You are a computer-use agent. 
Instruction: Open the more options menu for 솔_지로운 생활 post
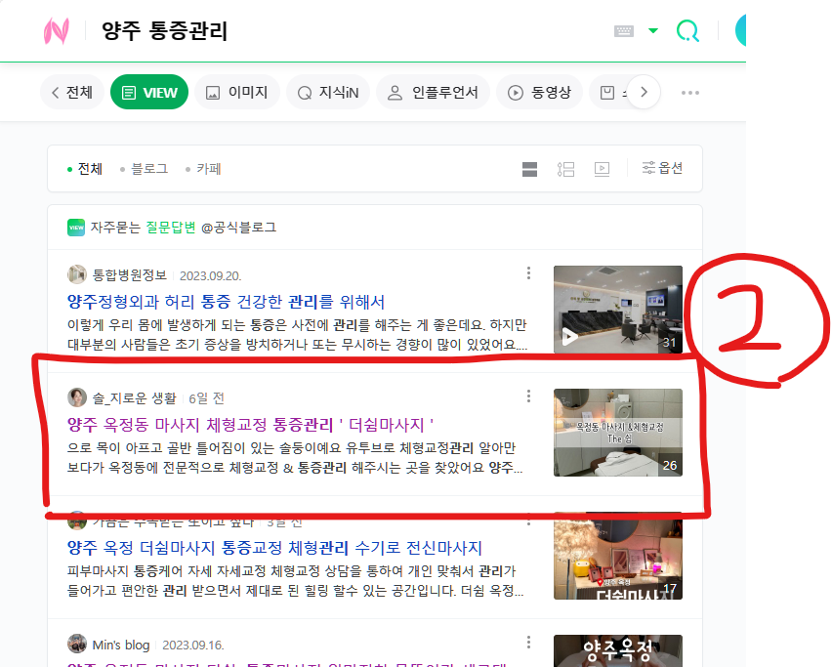[528, 396]
